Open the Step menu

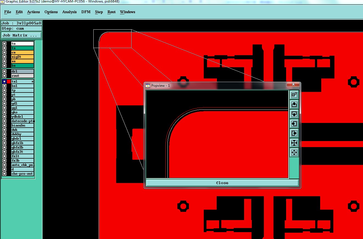tap(99, 12)
